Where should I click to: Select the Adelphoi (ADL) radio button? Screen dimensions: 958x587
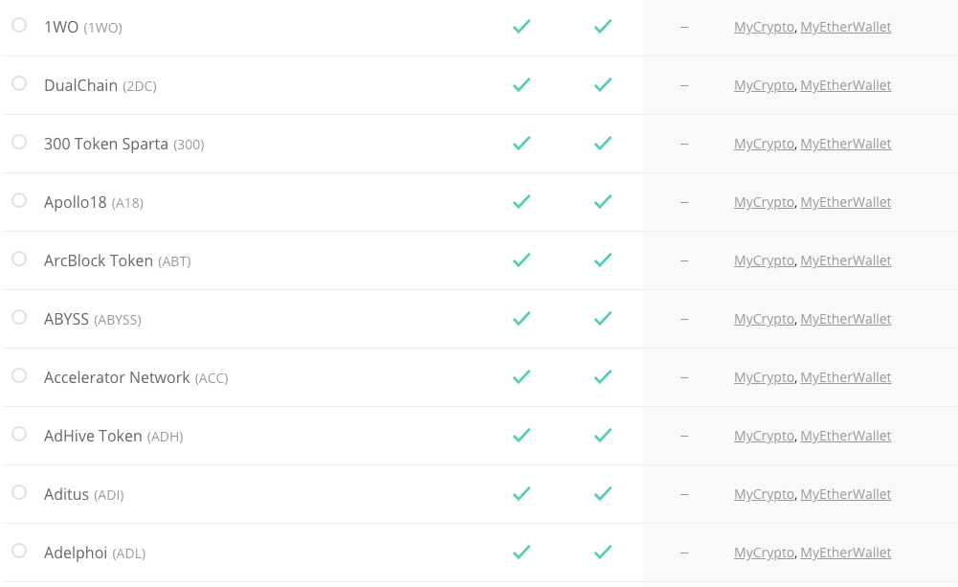pyautogui.click(x=19, y=551)
